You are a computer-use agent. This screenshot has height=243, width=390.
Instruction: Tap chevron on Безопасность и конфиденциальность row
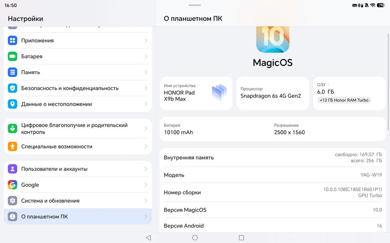point(146,88)
